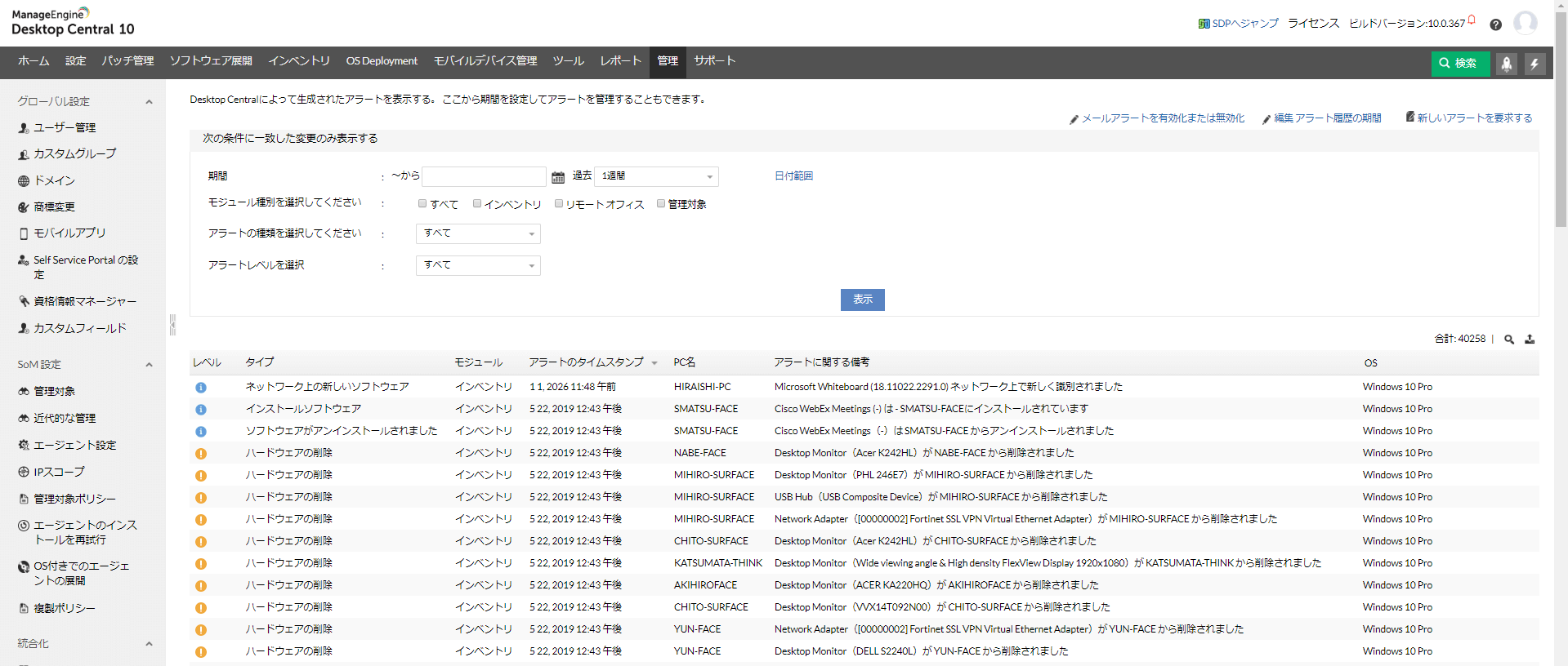The height and width of the screenshot is (666, 1568).
Task: Click the rocket icon in top bar
Action: tap(1507, 64)
